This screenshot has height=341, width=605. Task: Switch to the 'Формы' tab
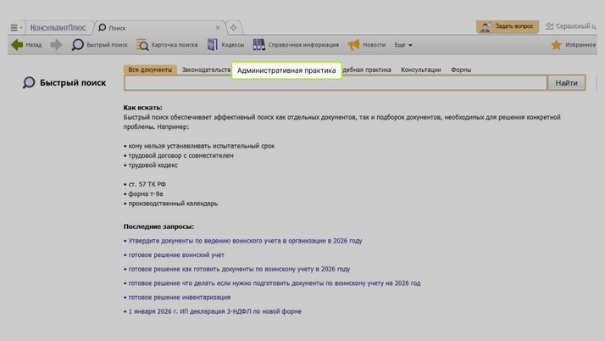coord(461,70)
